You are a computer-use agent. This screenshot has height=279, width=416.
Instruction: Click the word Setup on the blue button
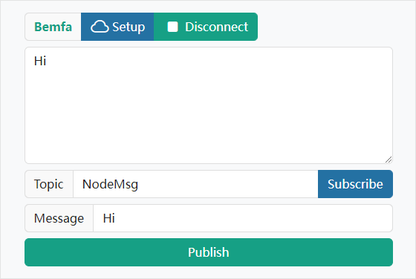coord(129,27)
